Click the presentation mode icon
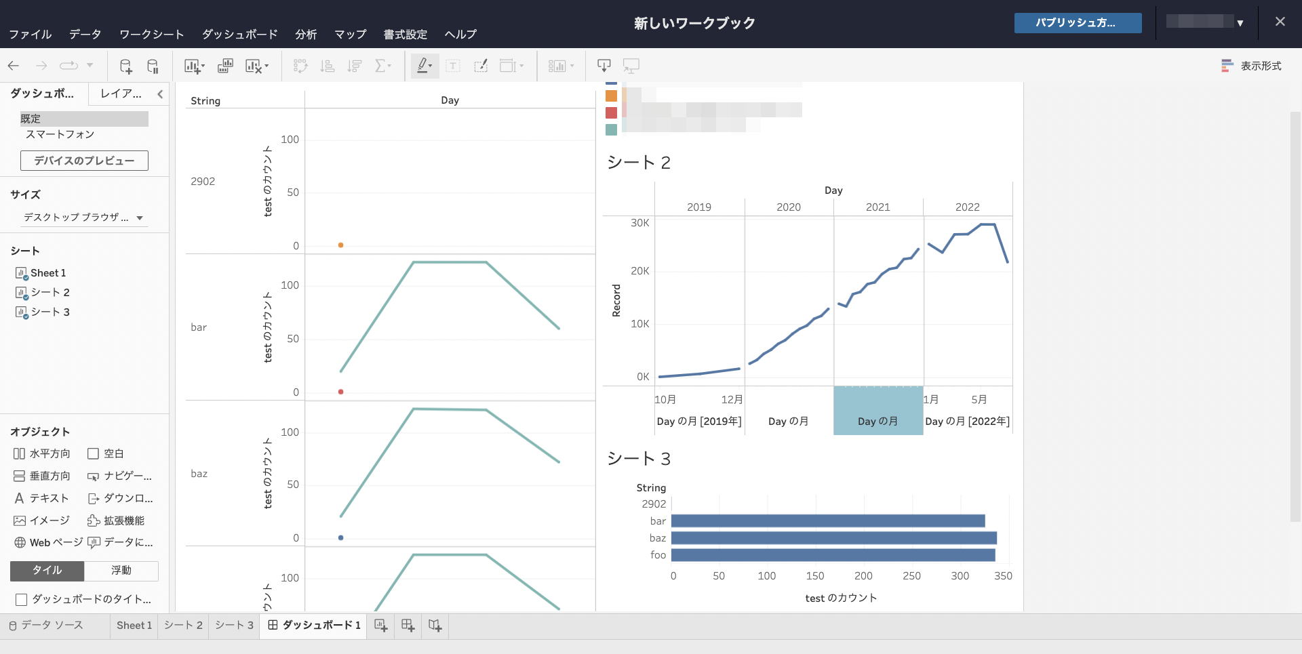Image resolution: width=1302 pixels, height=654 pixels. tap(631, 66)
